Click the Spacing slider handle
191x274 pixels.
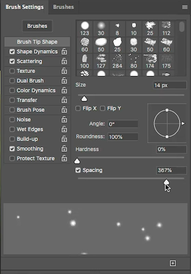coord(166,182)
